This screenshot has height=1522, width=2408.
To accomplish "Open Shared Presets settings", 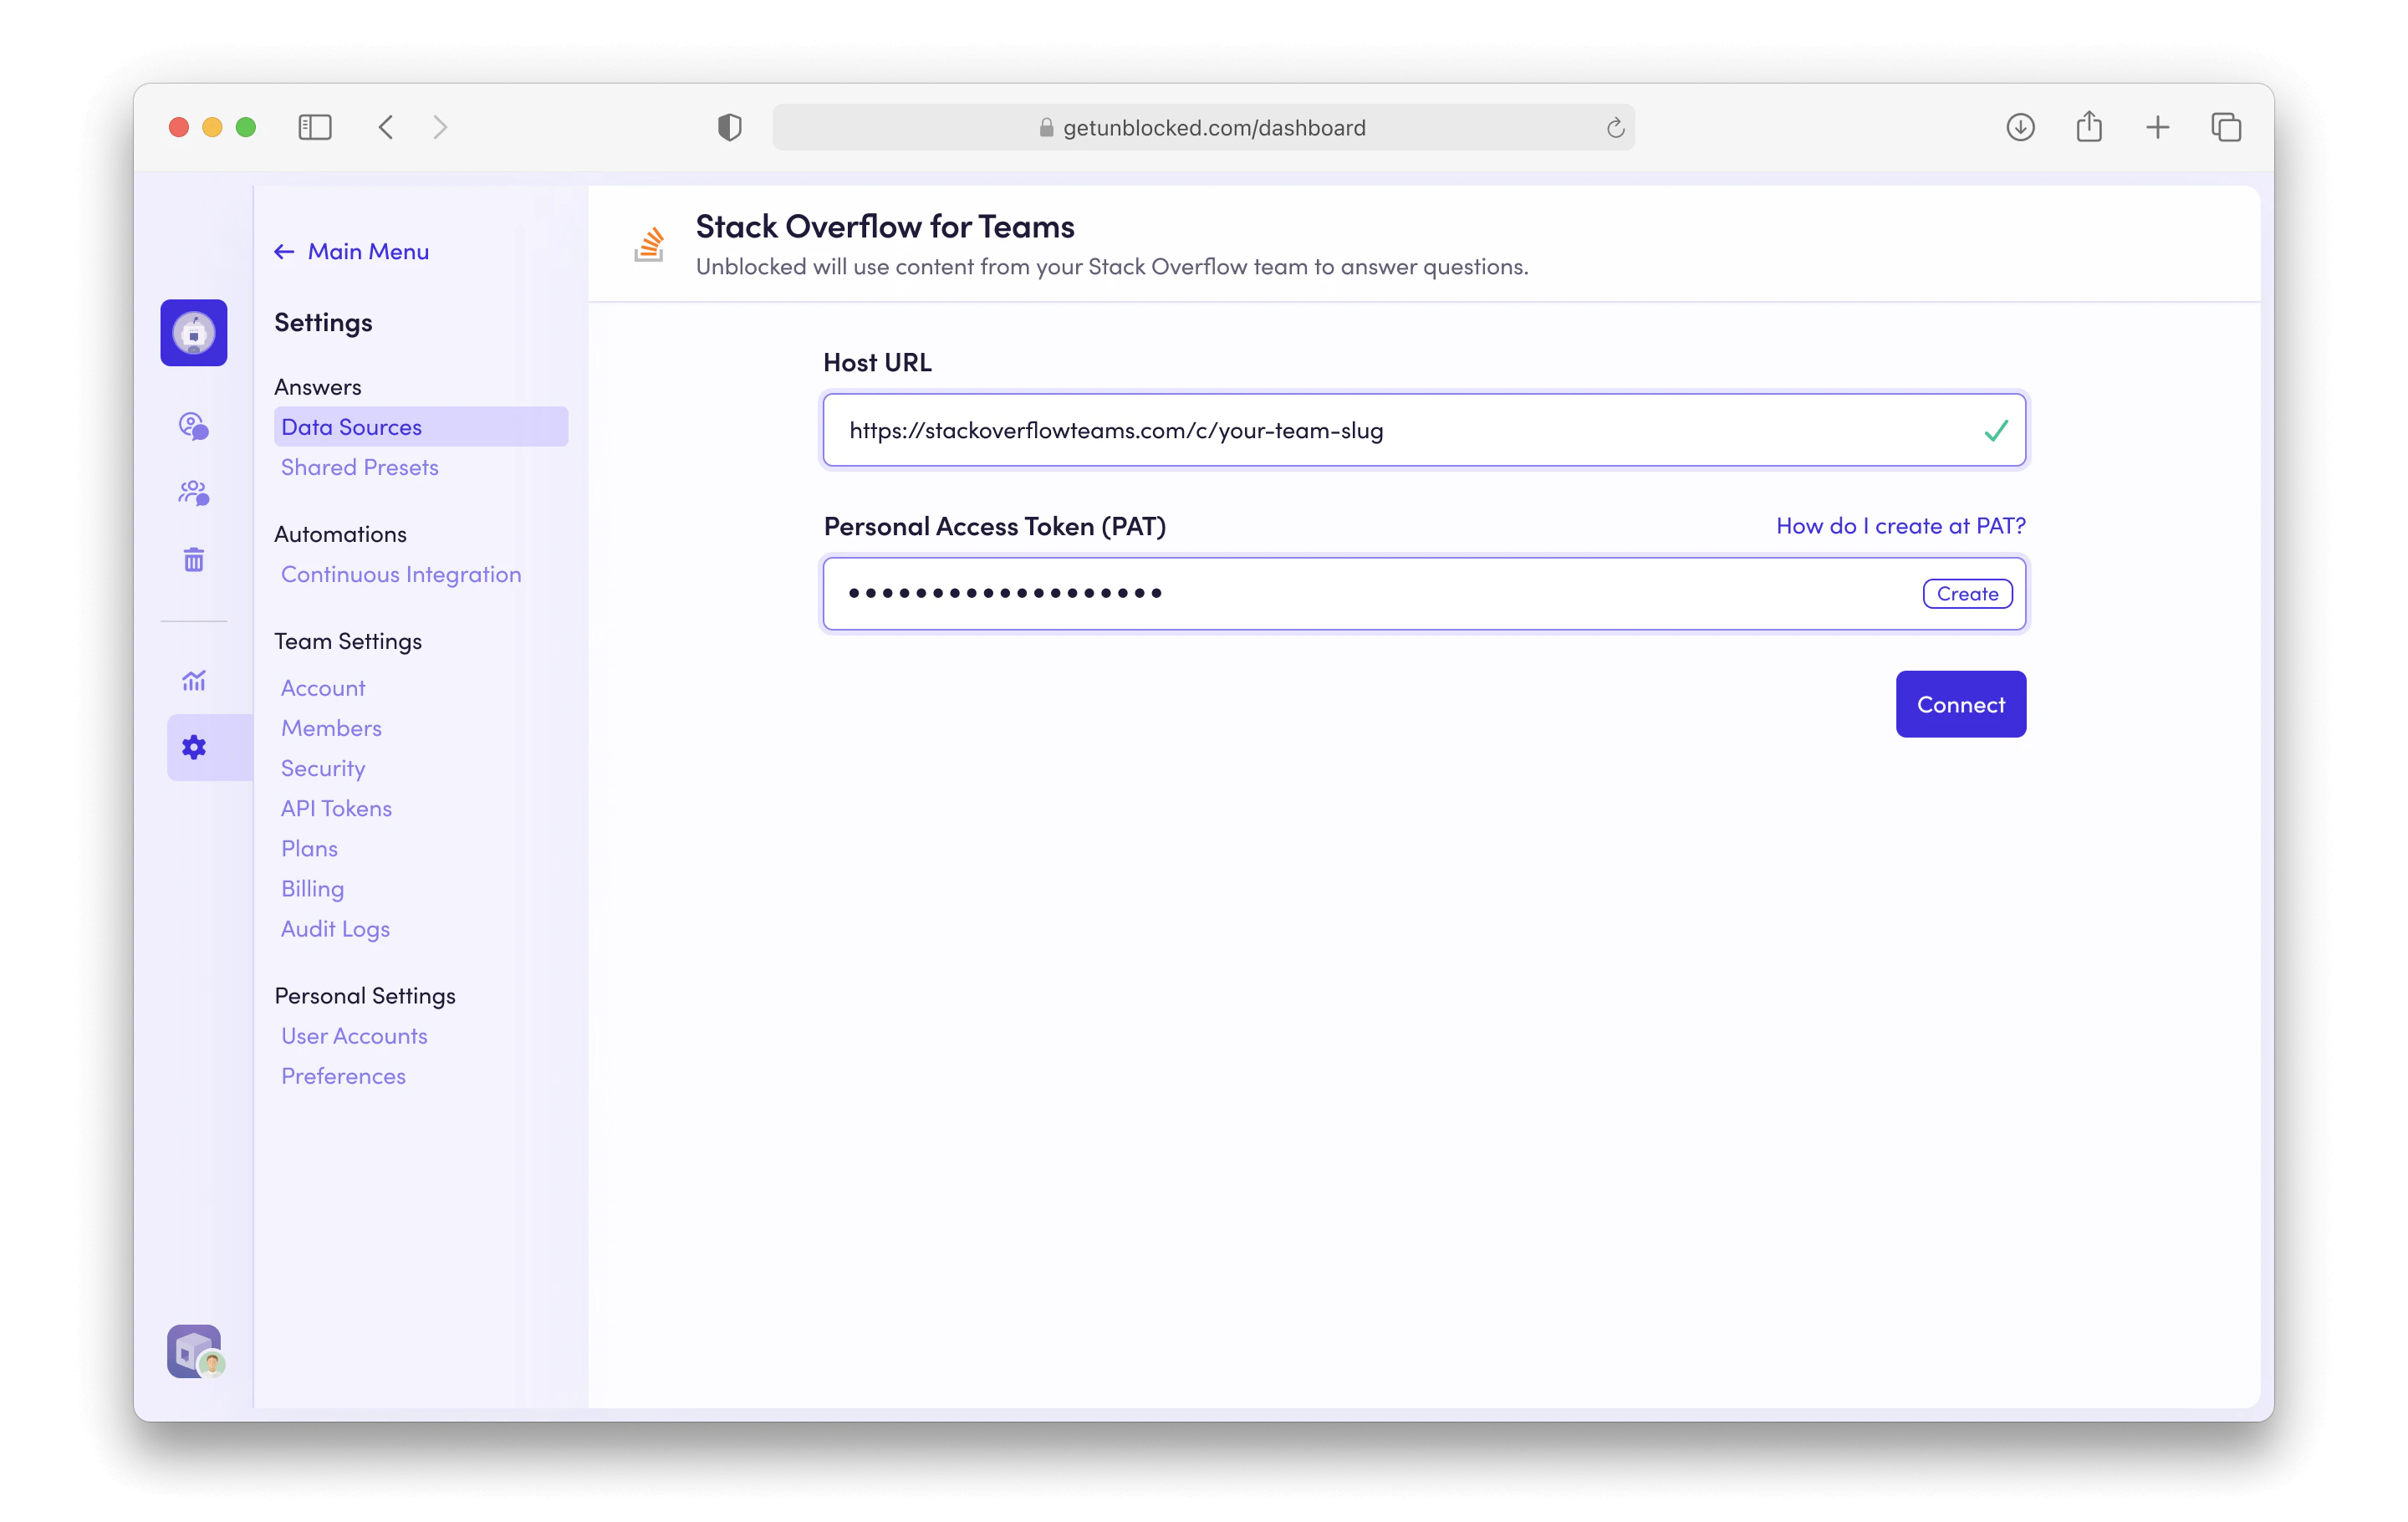I will click(360, 467).
